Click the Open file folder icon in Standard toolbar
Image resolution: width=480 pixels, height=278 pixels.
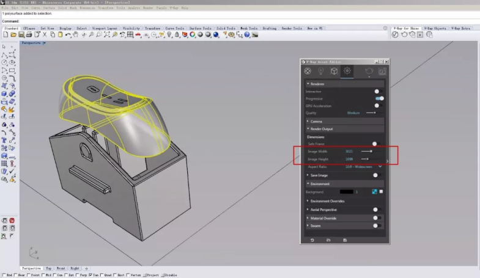pos(12,35)
